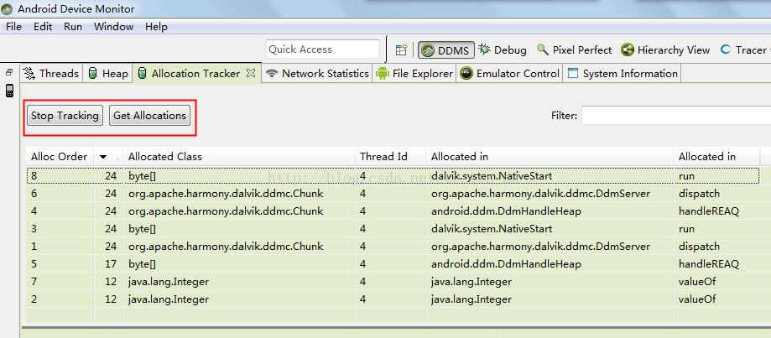This screenshot has height=338, width=771.
Task: Sort by the Allocated Class column header
Action: [x=238, y=157]
